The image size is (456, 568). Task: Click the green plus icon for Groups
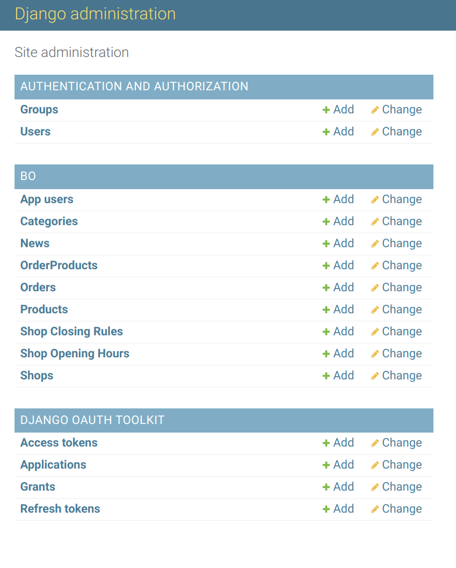point(326,110)
